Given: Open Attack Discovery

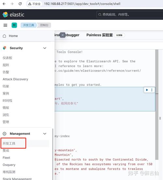Looking at the screenshot, I should 15,79.
